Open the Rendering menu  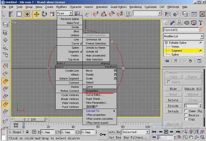[136, 7]
